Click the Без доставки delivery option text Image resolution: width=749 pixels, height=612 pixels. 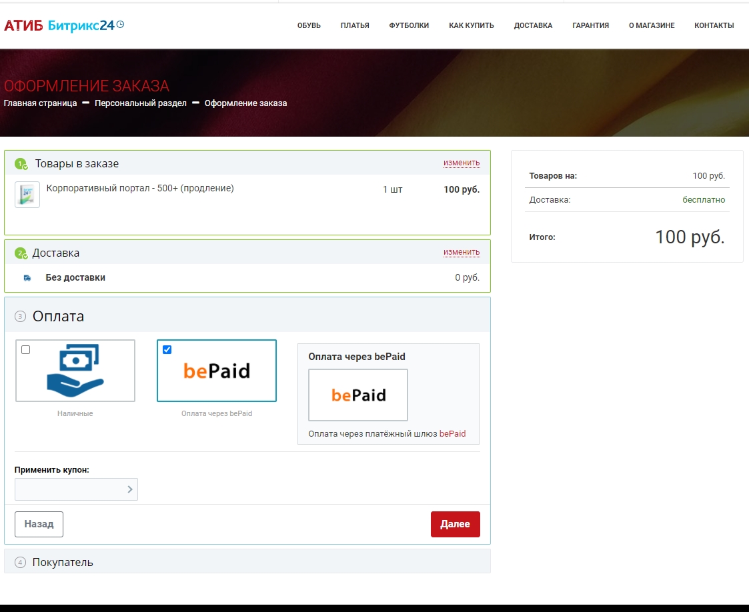click(x=75, y=277)
